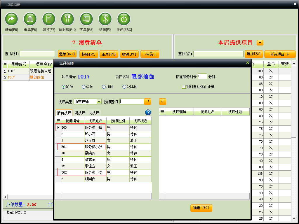Viewport: 299px width, 224px height.
Task: Click the 漏打[F7] reprint icon
Action: [x=49, y=19]
